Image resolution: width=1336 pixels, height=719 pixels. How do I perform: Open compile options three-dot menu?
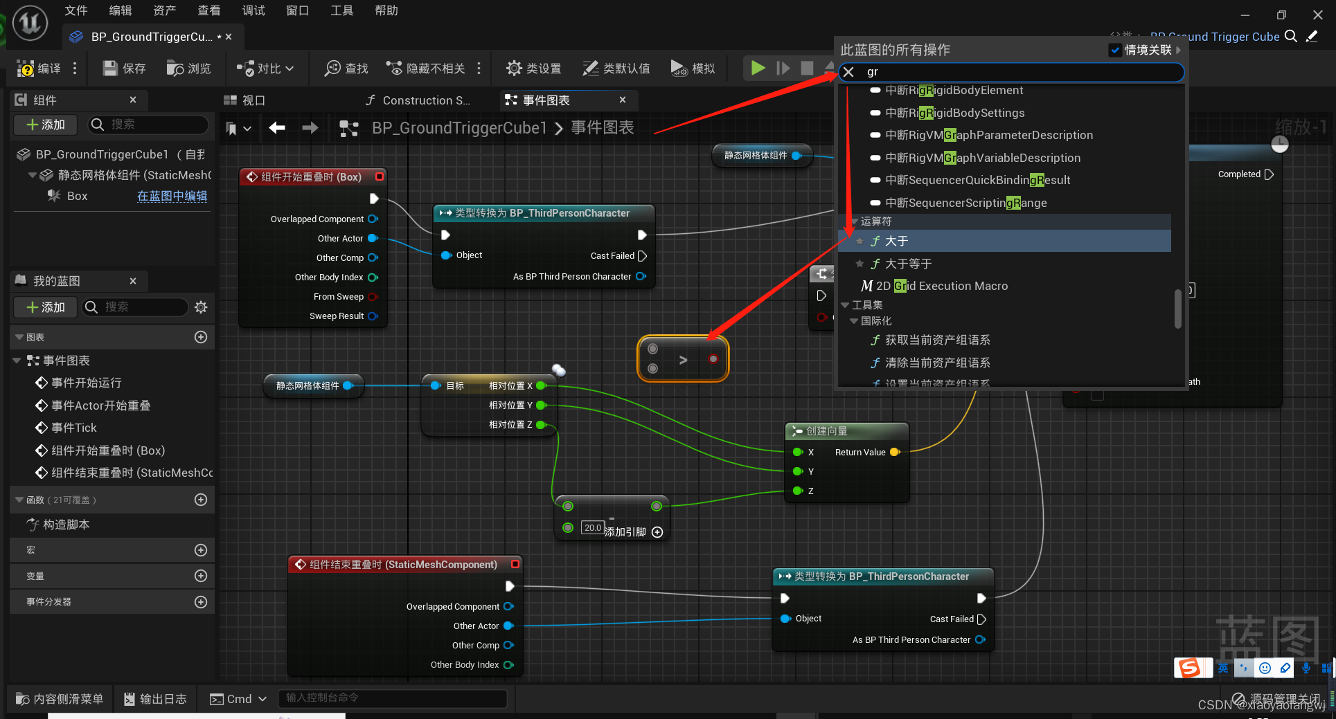tap(75, 68)
